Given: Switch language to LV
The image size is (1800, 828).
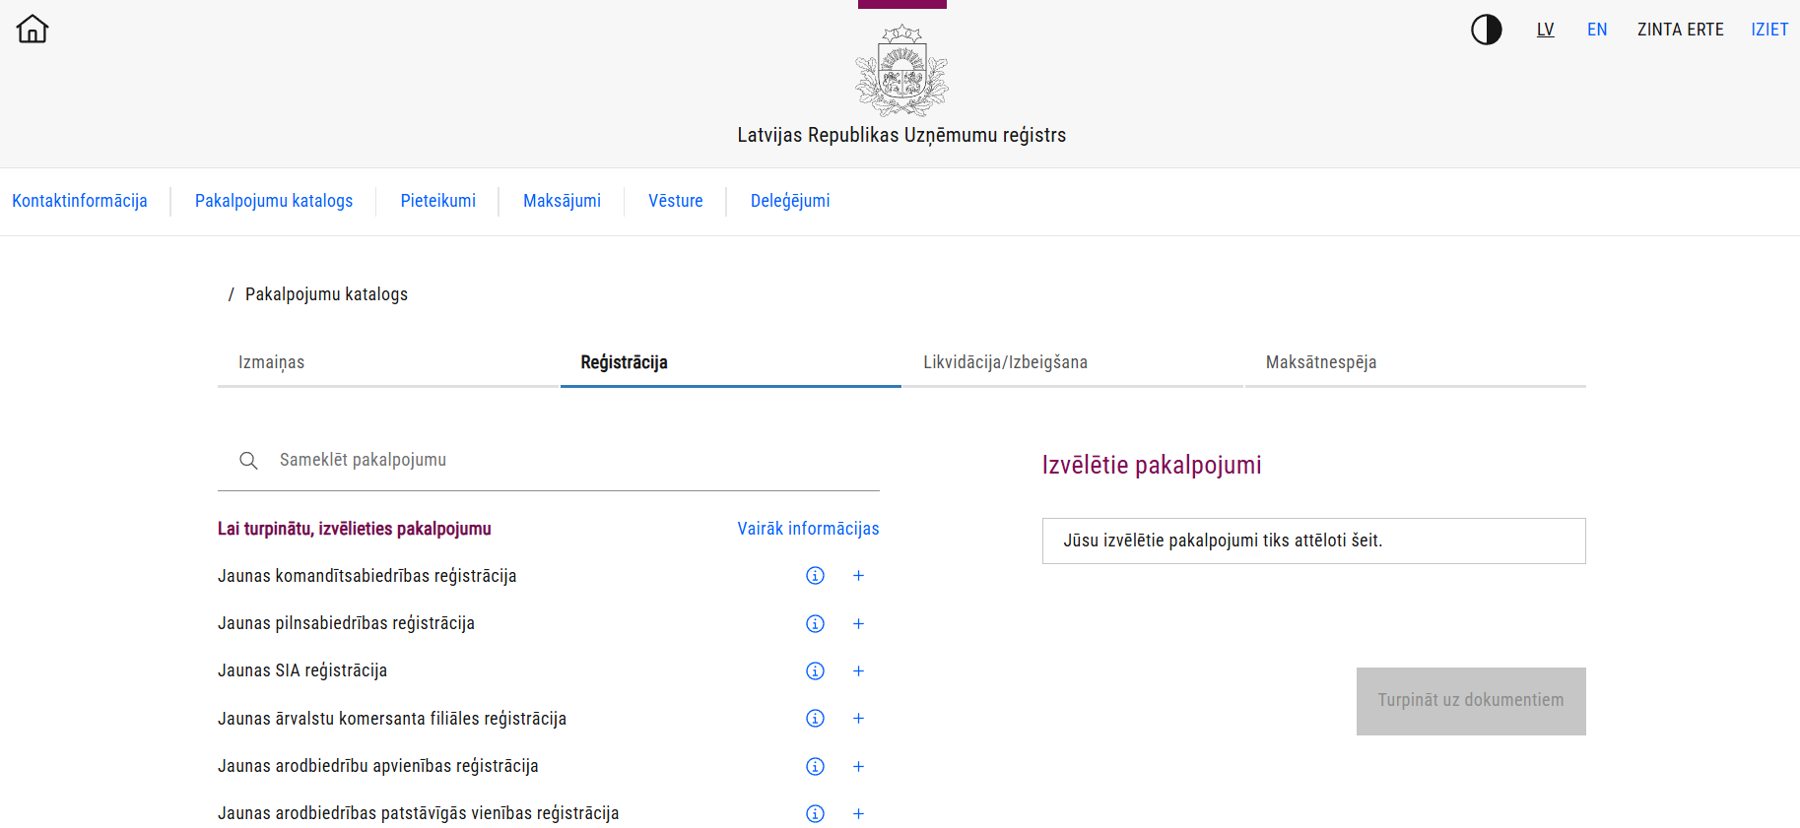Looking at the screenshot, I should 1545,30.
